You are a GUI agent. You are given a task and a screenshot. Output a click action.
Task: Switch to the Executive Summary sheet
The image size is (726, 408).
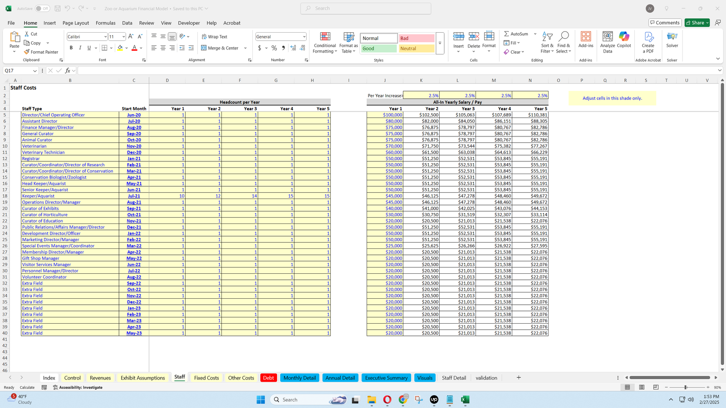pyautogui.click(x=386, y=378)
